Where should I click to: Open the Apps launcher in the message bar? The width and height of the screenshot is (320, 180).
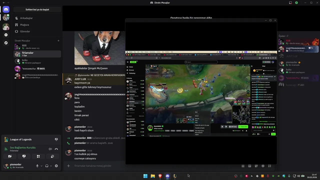click(270, 166)
